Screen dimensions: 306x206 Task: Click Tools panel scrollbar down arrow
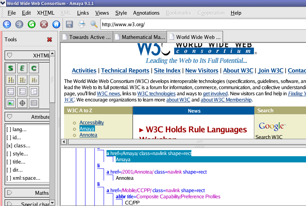click(x=52, y=203)
